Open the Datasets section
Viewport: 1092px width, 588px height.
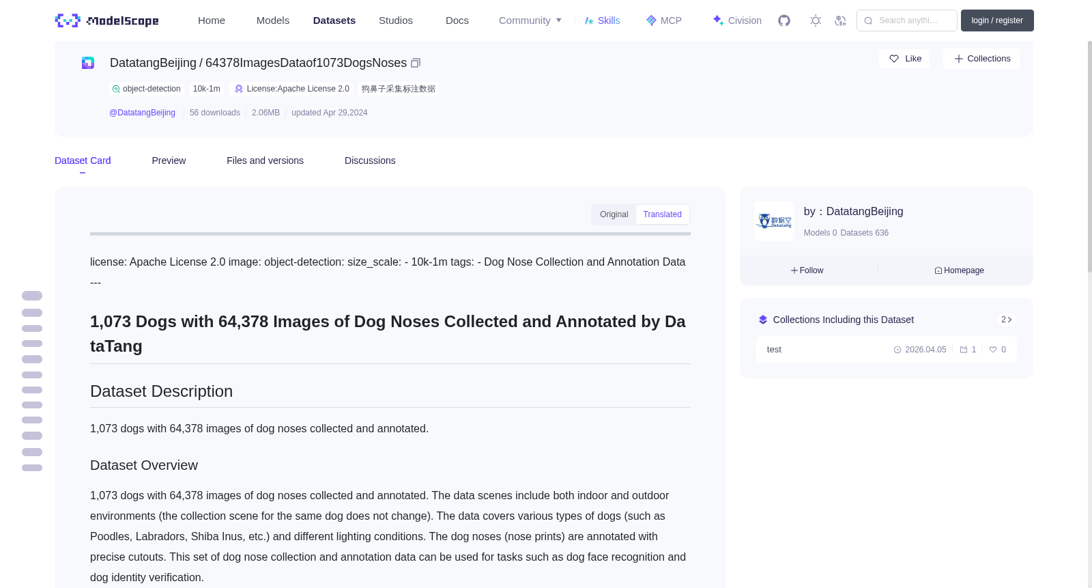tap(334, 20)
